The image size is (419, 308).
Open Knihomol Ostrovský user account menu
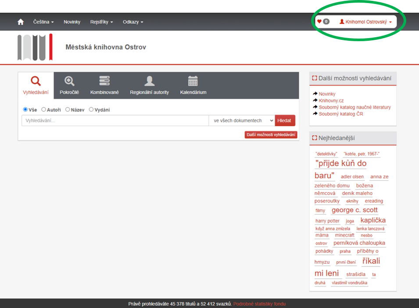coord(365,21)
